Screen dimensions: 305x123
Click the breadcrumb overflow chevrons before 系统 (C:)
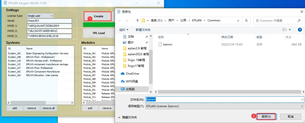tap(148, 20)
